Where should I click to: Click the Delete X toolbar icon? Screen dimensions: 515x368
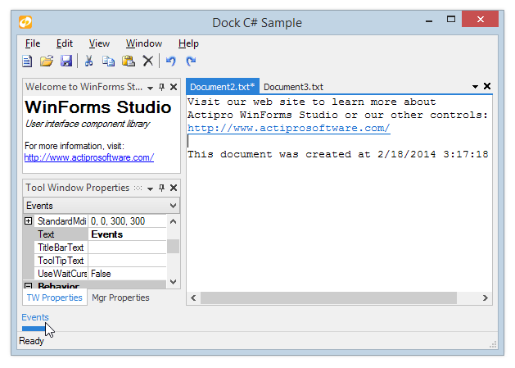tap(148, 61)
